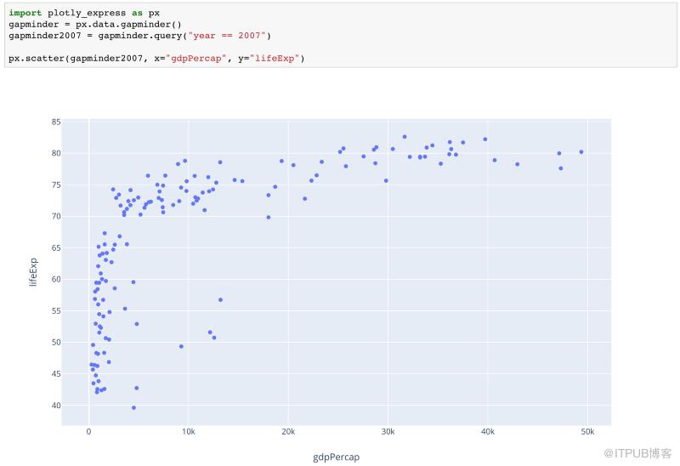The height and width of the screenshot is (466, 680).
Task: Click the 'import plotly_express as px' line
Action: [x=84, y=13]
